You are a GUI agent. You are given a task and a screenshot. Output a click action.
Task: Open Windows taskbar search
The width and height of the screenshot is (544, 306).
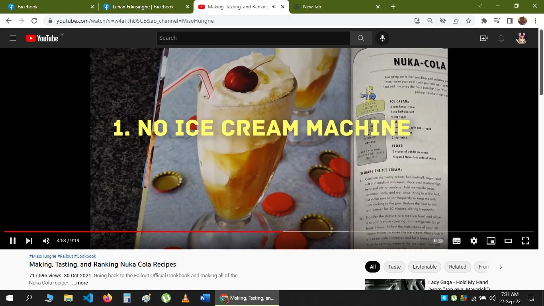click(x=29, y=298)
